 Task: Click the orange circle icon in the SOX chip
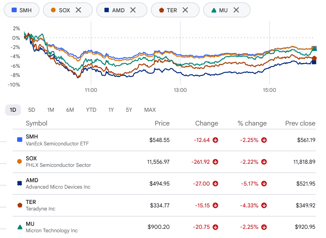53,10
